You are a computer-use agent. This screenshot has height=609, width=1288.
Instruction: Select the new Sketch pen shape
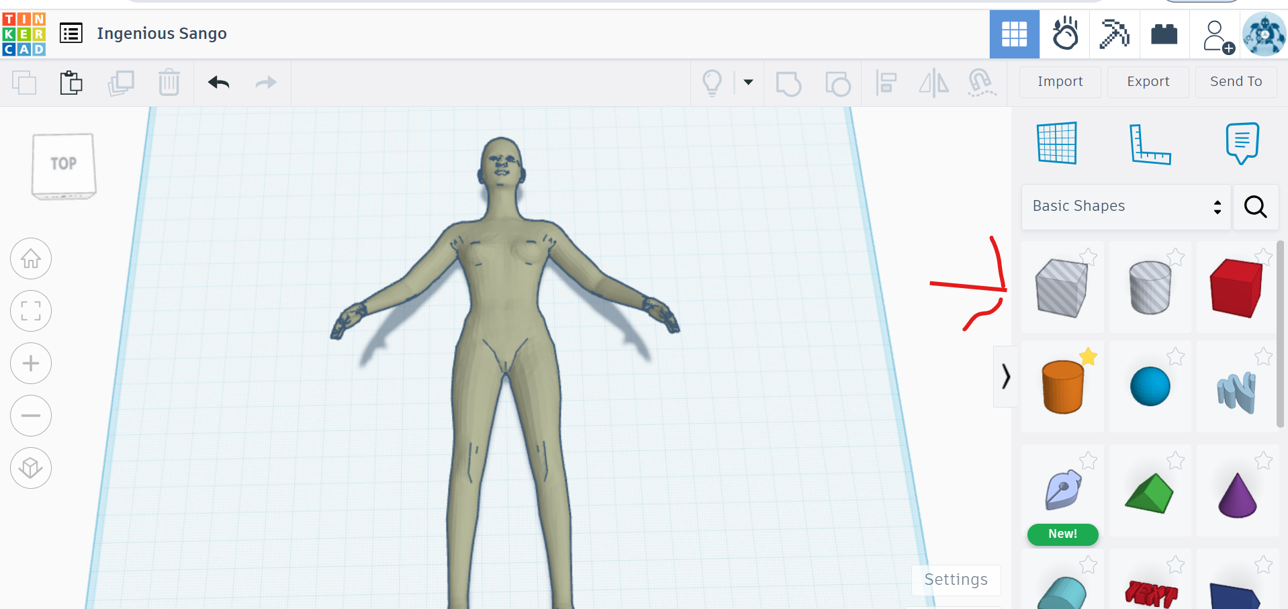click(x=1063, y=490)
